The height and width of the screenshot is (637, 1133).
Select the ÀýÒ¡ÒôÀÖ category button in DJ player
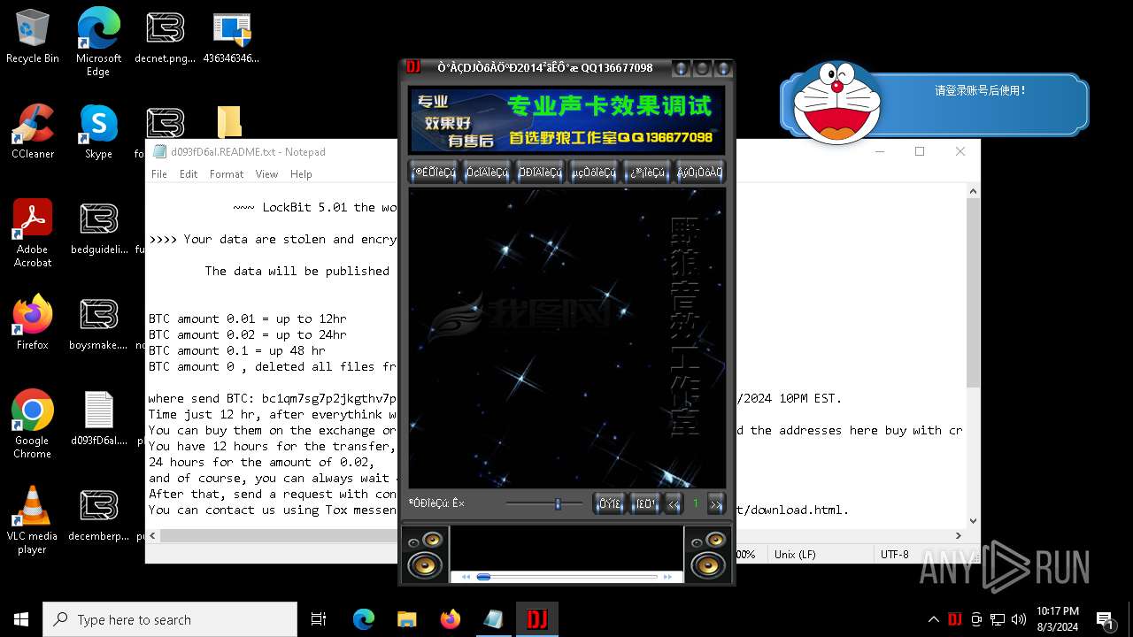click(699, 173)
